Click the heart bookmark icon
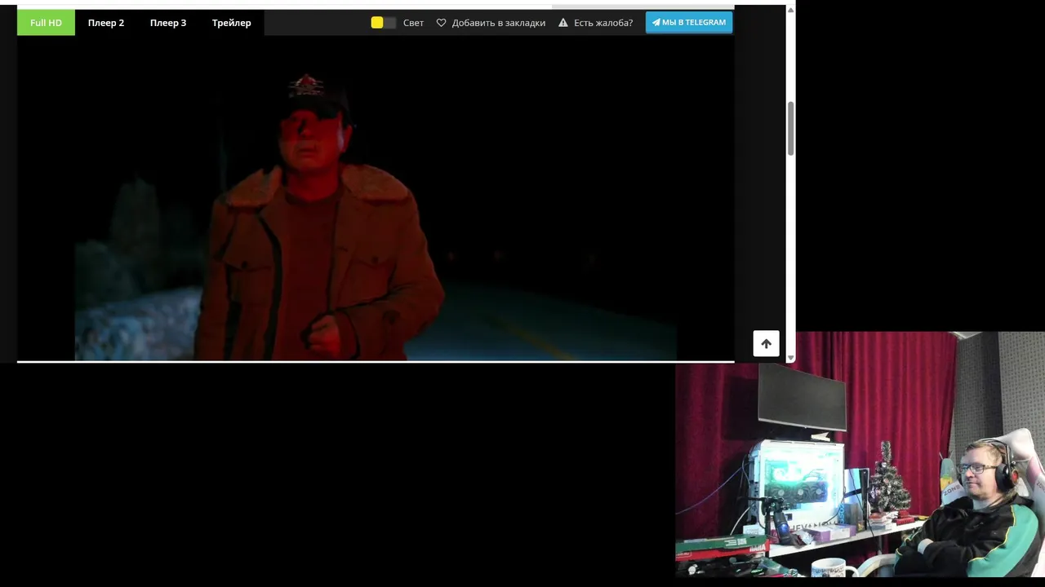 click(441, 23)
